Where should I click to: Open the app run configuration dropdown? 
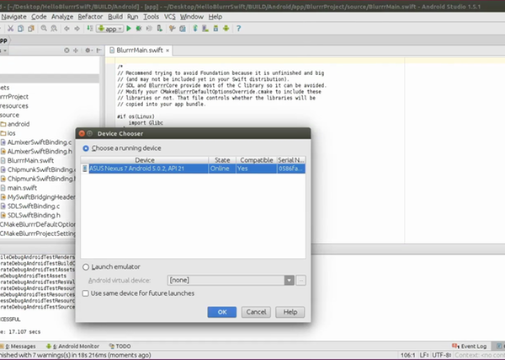pyautogui.click(x=109, y=29)
